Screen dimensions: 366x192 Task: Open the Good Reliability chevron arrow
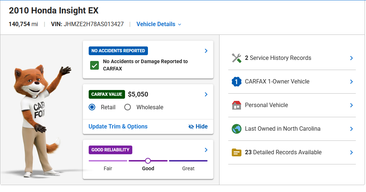(x=206, y=150)
